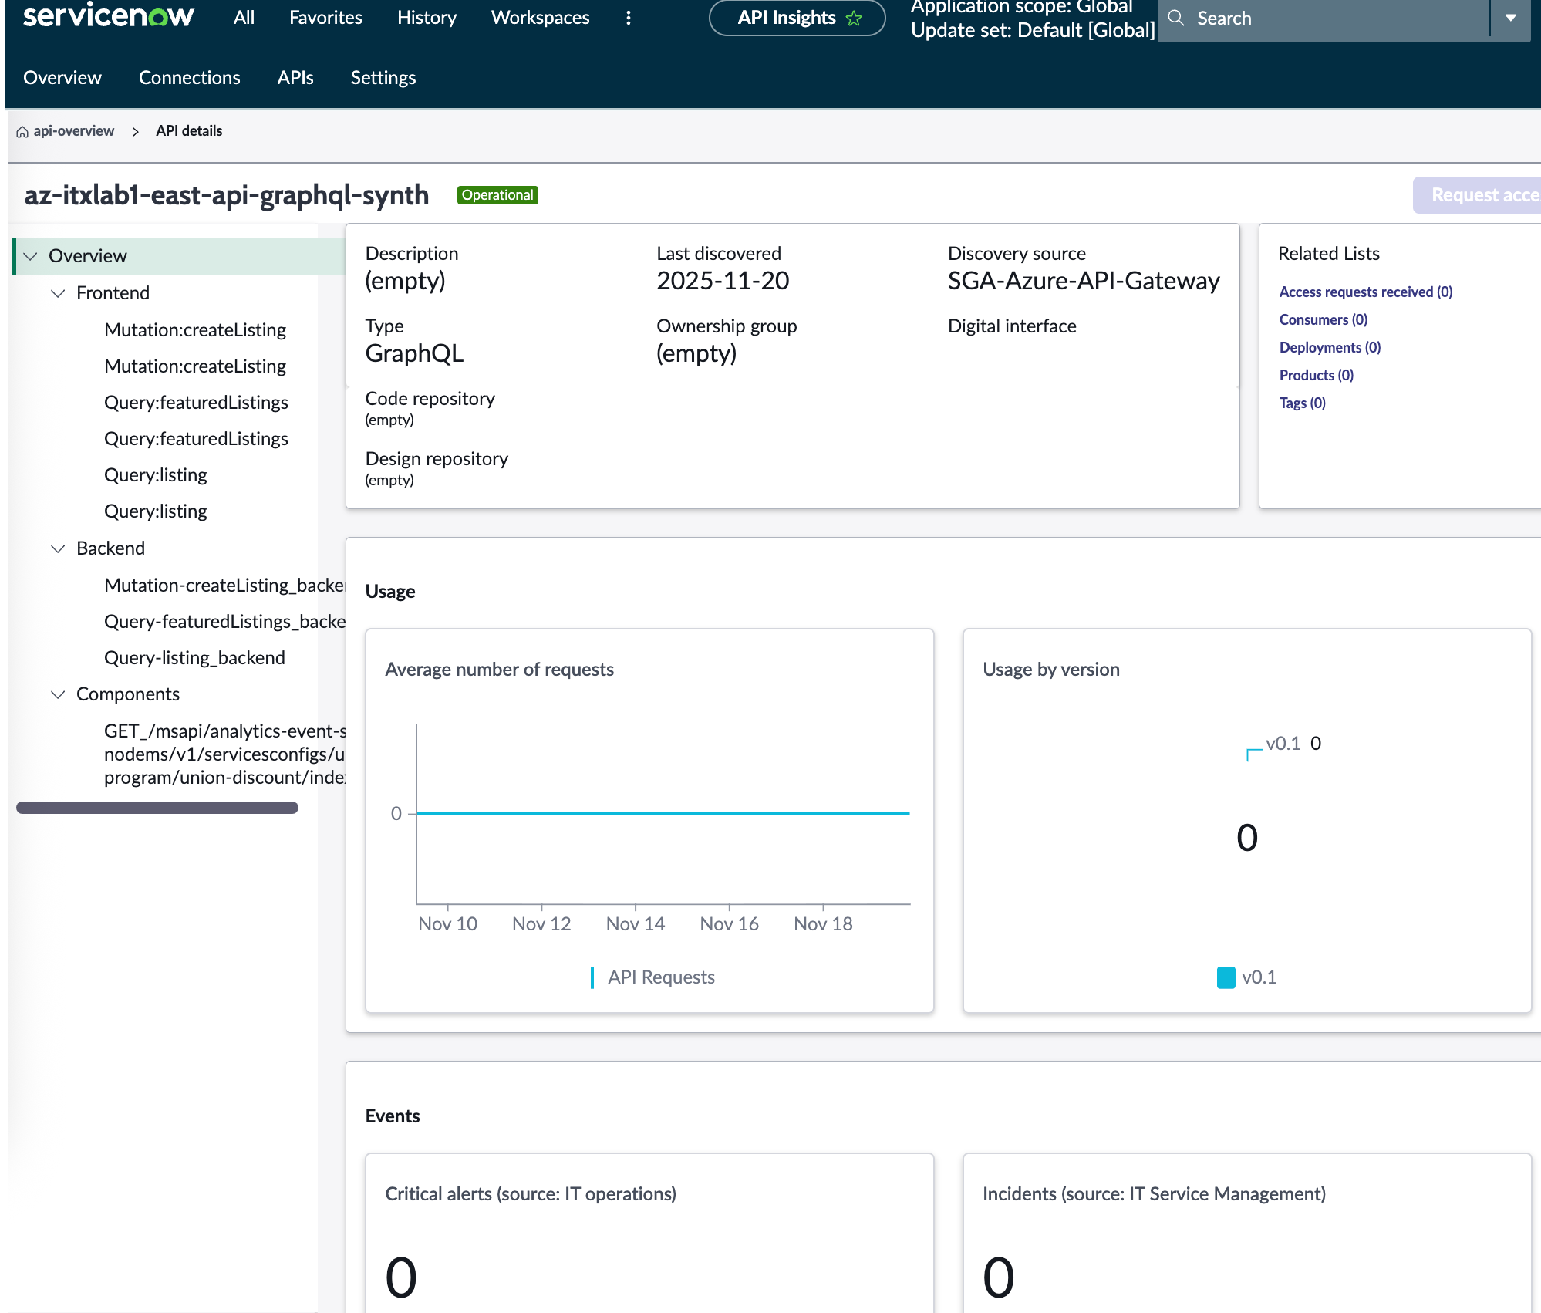Collapse the Components tree section
This screenshot has width=1541, height=1313.
pyautogui.click(x=58, y=694)
